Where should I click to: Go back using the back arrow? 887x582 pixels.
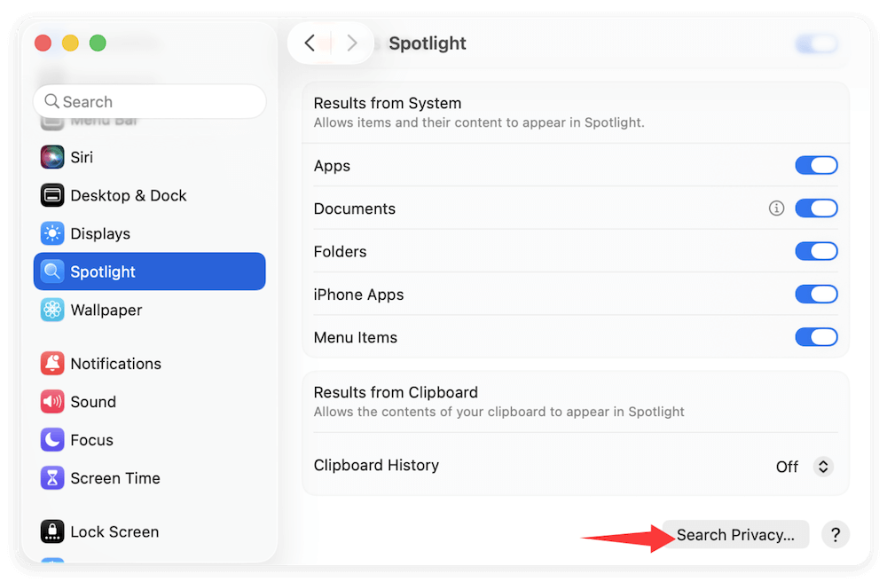click(x=310, y=42)
